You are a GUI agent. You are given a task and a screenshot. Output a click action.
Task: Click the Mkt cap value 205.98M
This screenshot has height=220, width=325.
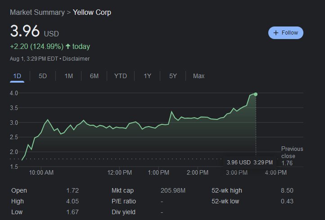(173, 190)
